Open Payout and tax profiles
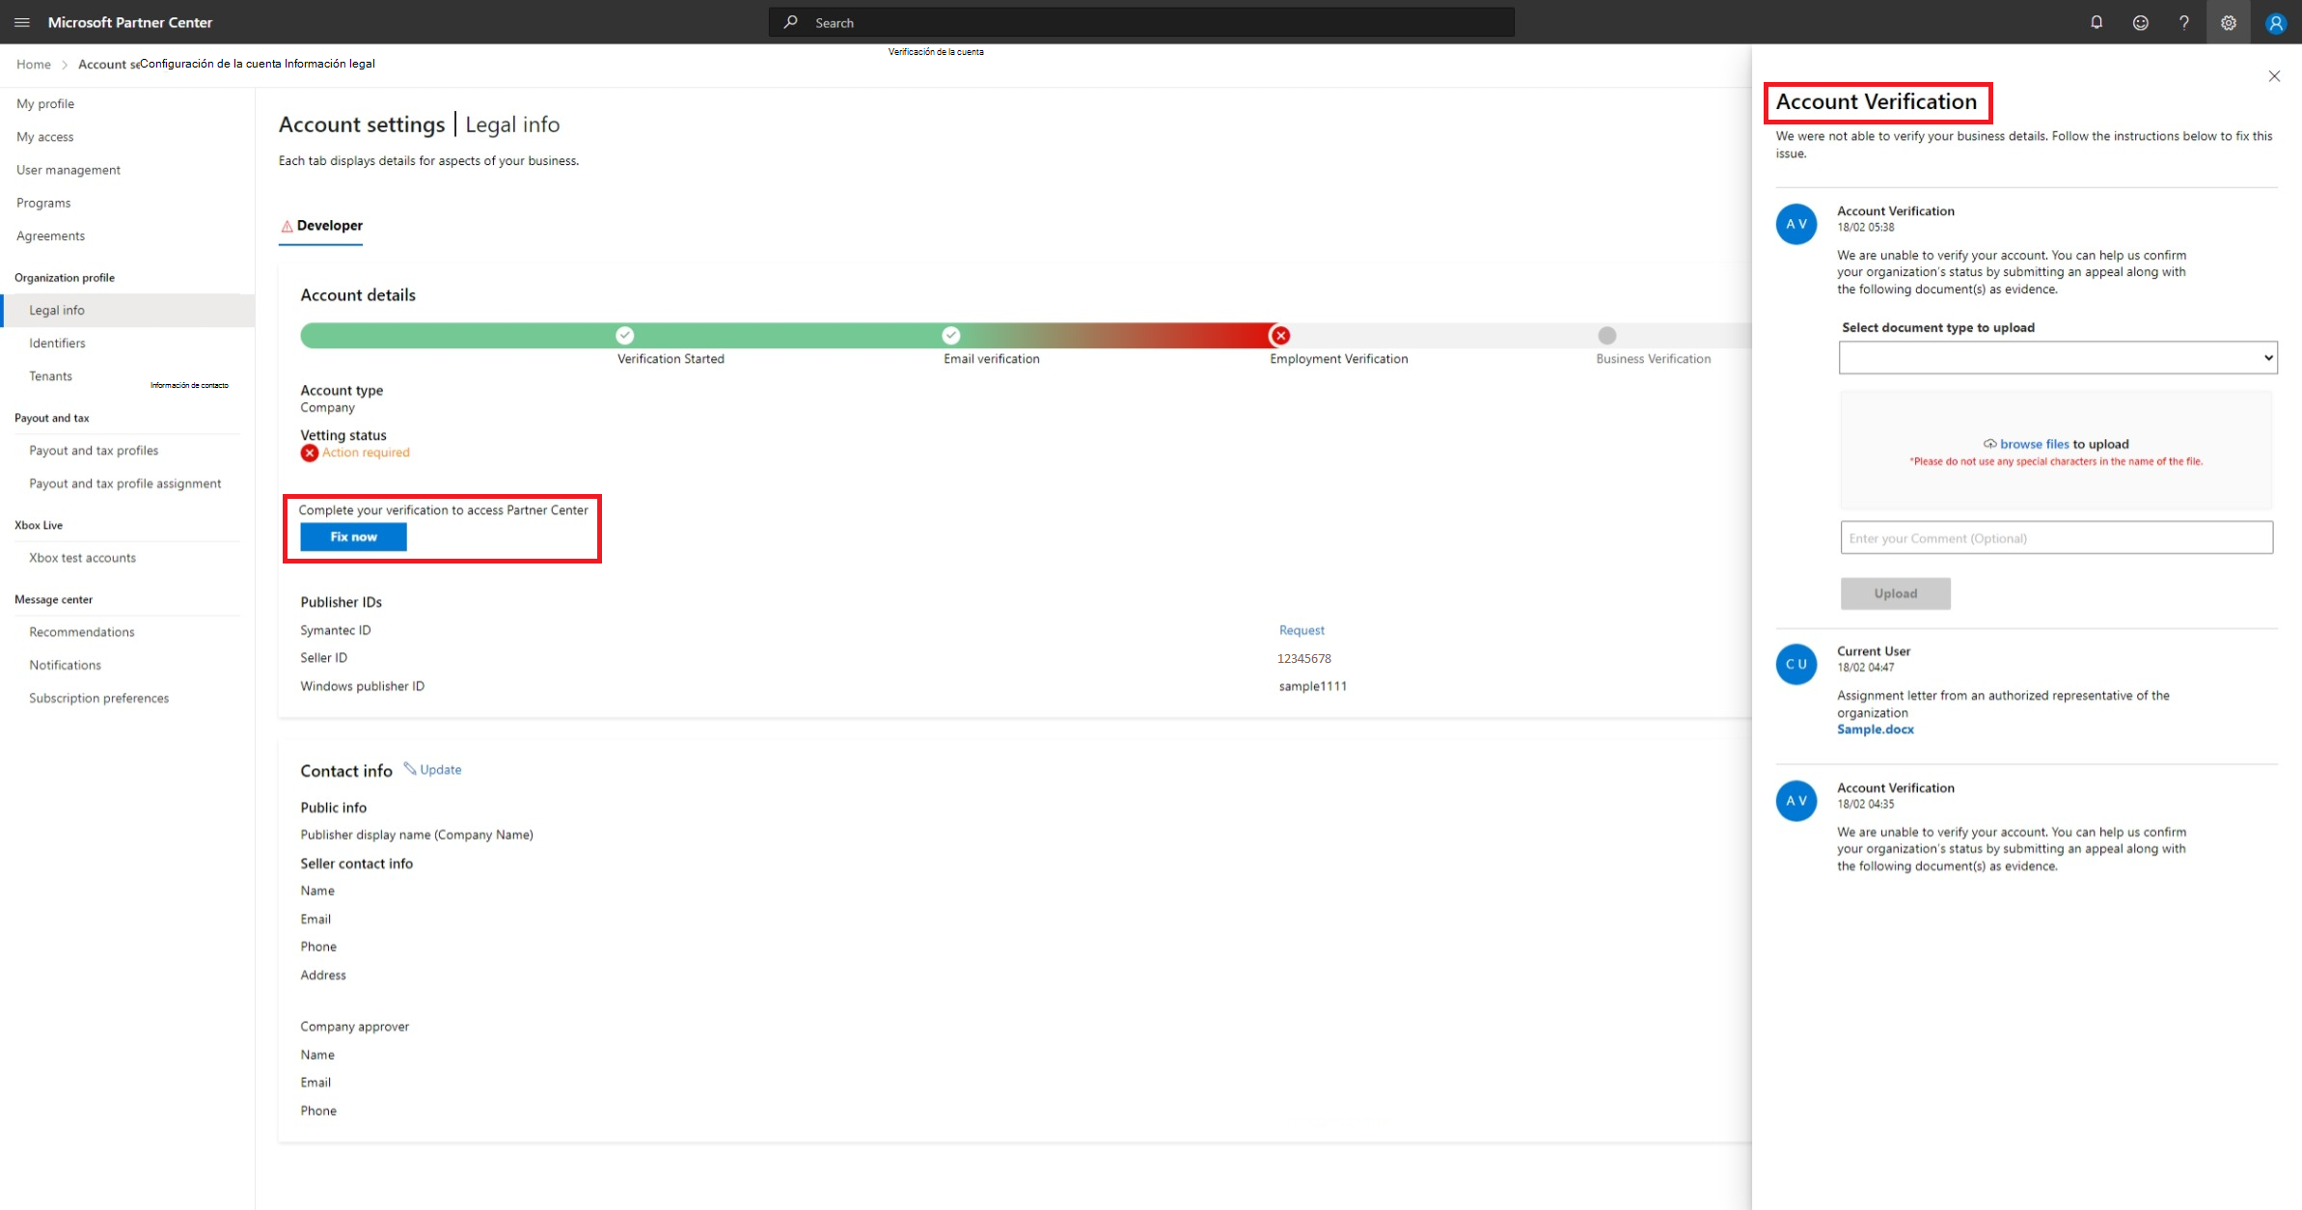 click(94, 451)
